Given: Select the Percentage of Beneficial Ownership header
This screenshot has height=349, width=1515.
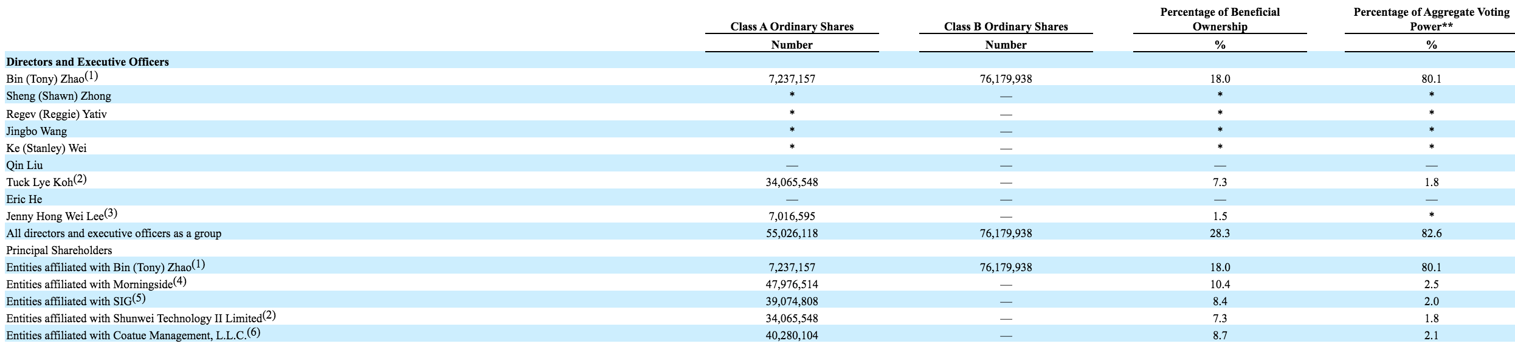Looking at the screenshot, I should (x=1220, y=19).
